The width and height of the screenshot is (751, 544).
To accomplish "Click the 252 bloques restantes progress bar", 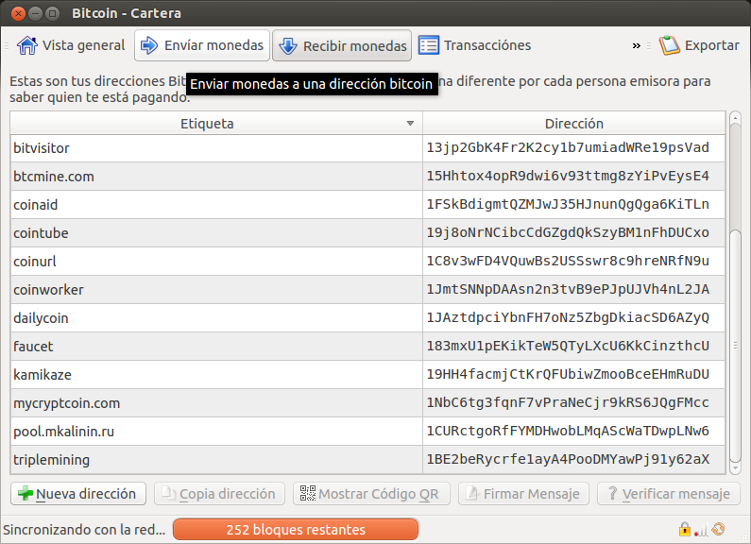I will 296,530.
